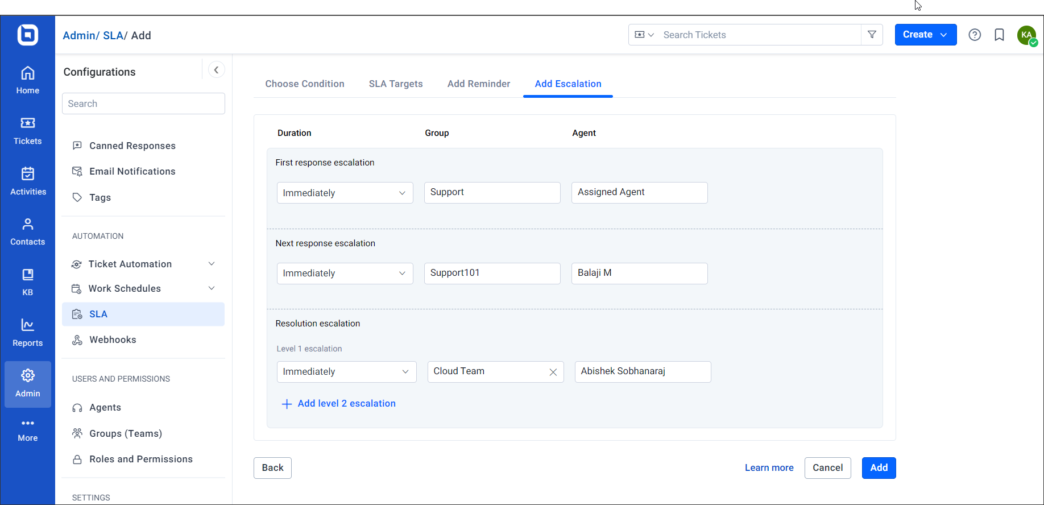Collapse the Configurations panel arrow

[x=216, y=70]
